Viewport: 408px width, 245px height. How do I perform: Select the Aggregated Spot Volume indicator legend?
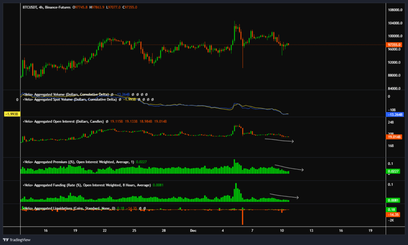(70, 99)
